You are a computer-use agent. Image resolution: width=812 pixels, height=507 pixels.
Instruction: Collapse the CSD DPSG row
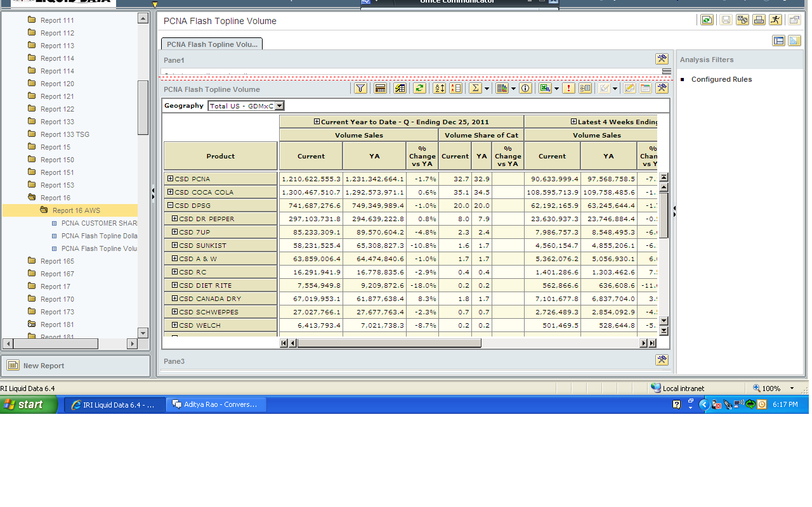[x=170, y=205]
